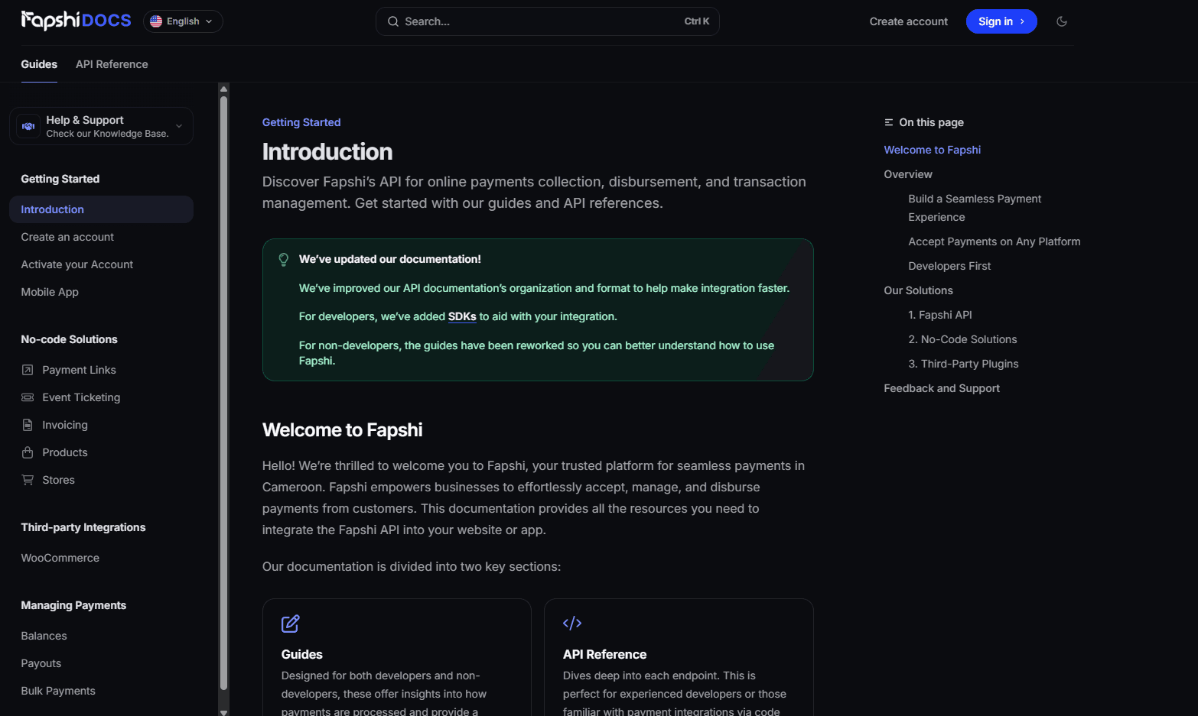
Task: Toggle dark mode moon icon
Action: pos(1062,21)
